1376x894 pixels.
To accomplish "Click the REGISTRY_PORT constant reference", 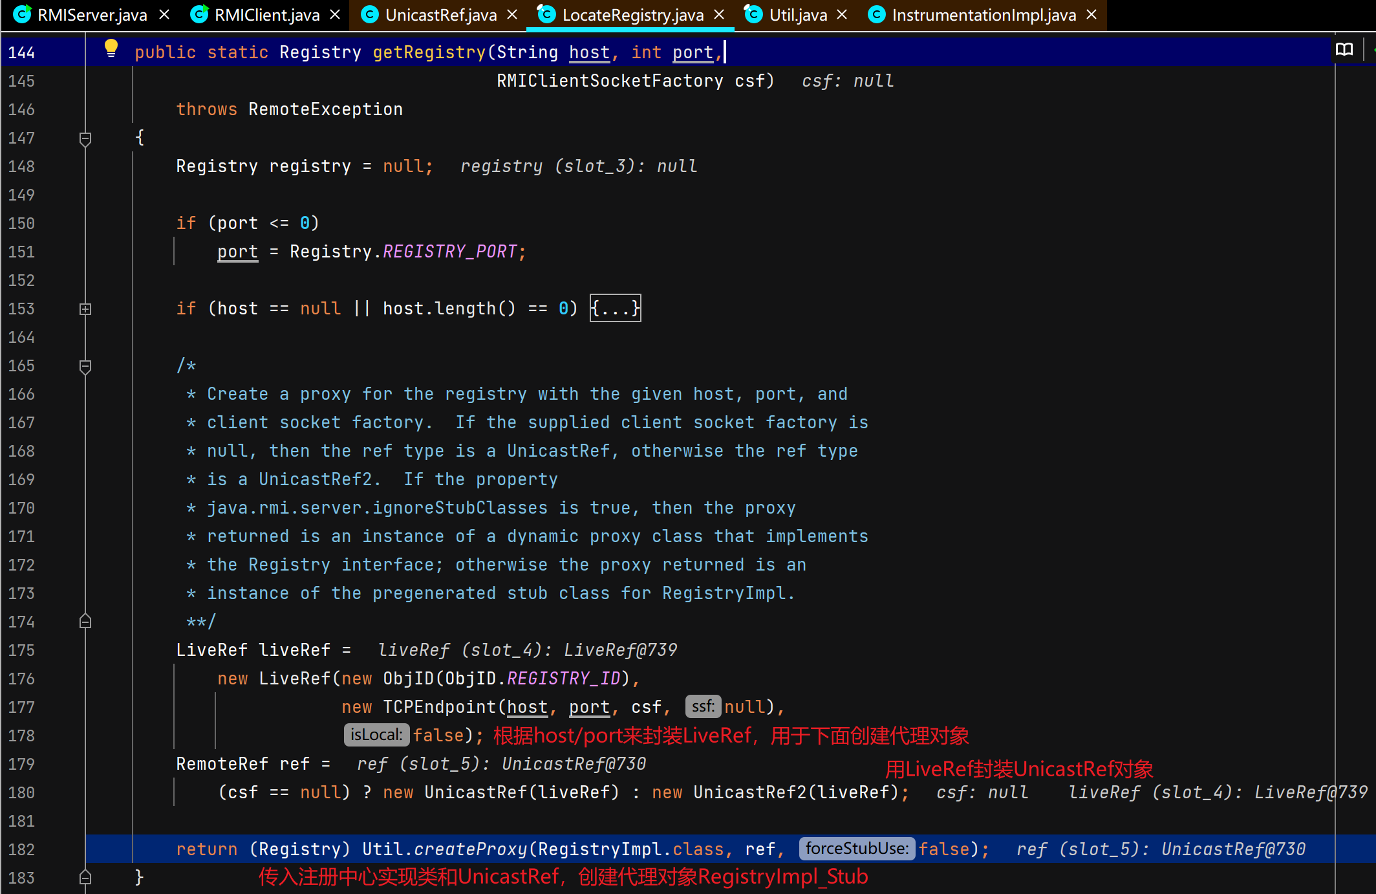I will tap(450, 252).
